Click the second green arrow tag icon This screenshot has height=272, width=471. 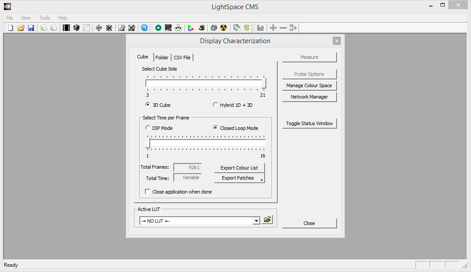53,28
